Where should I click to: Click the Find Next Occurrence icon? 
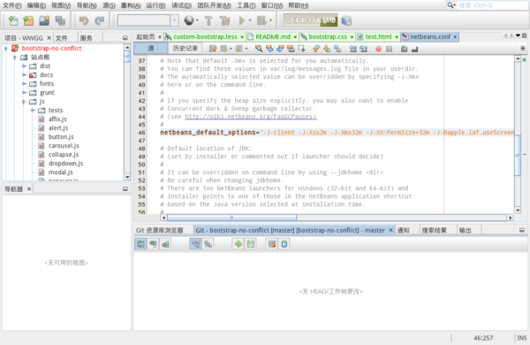pyautogui.click(x=280, y=49)
